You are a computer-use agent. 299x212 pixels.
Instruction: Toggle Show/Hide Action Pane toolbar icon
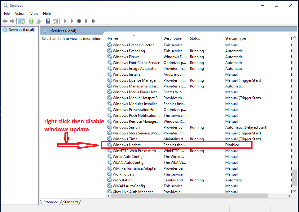[x=55, y=21]
